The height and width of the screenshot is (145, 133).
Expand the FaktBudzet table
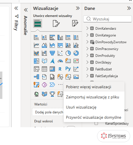(87, 69)
